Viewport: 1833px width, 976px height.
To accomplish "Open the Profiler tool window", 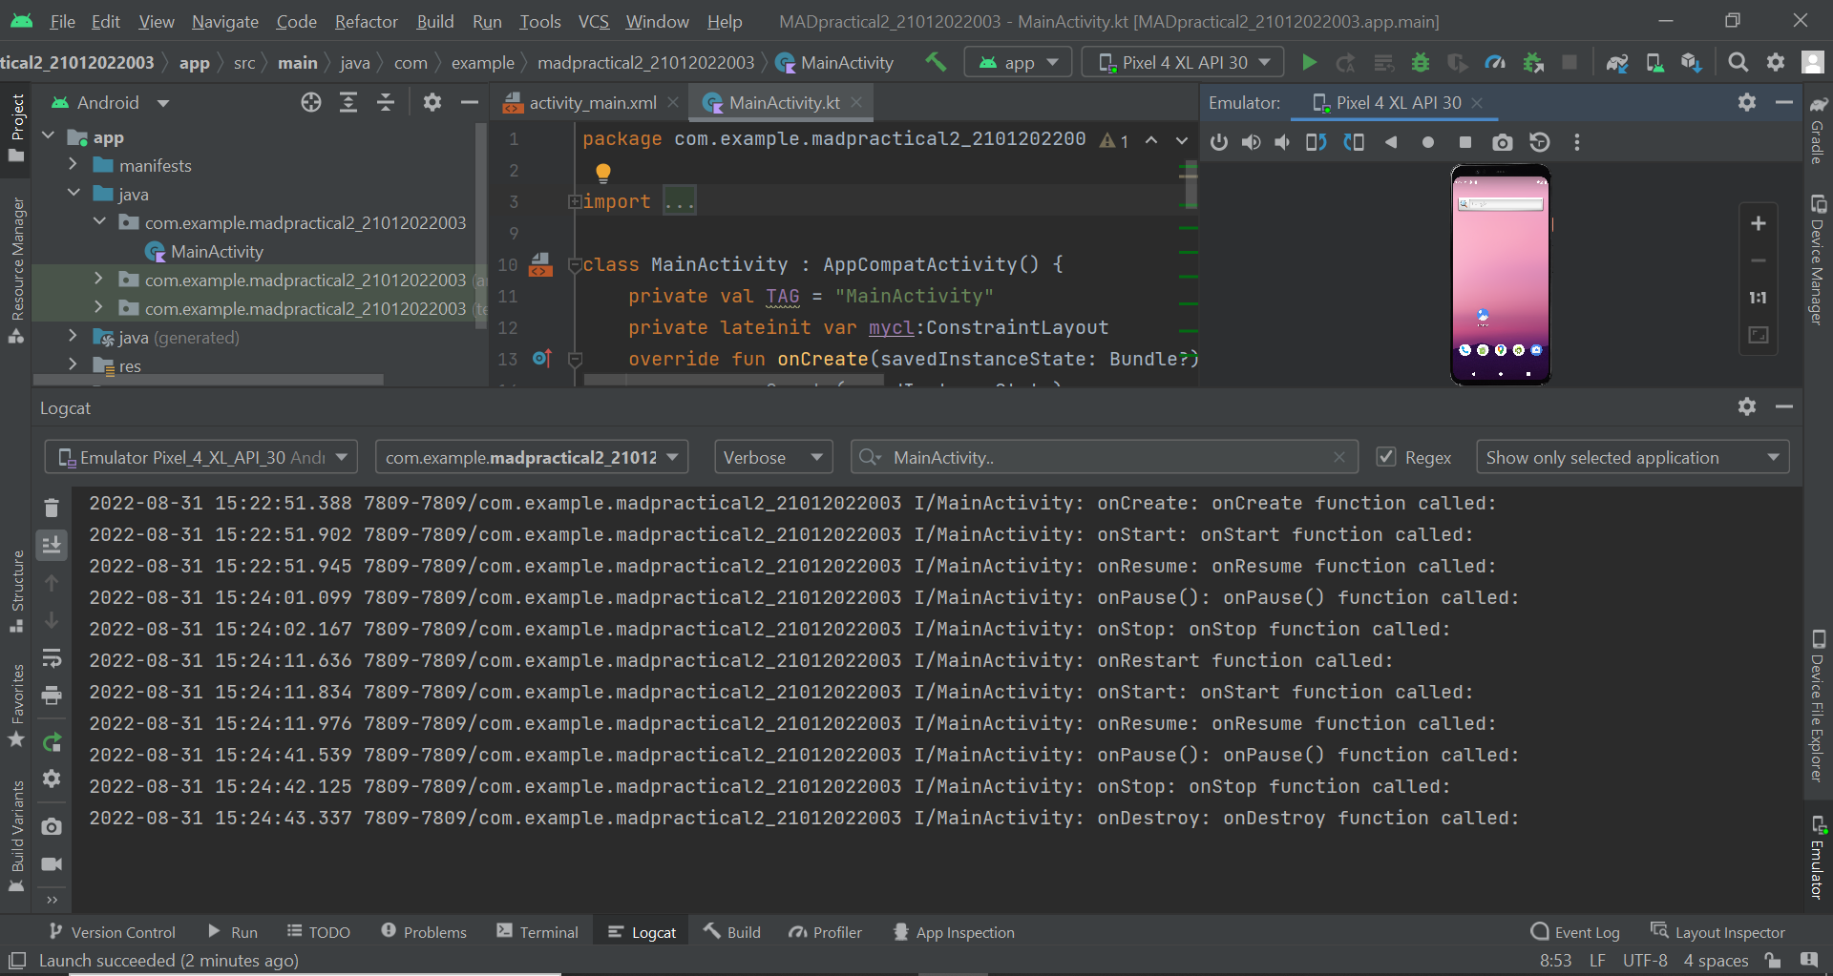I will (825, 932).
